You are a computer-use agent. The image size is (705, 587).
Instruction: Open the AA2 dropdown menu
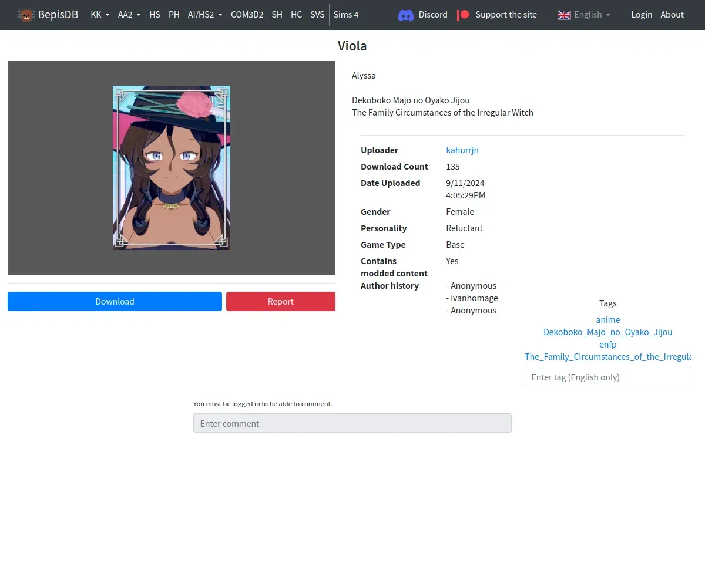click(x=129, y=15)
